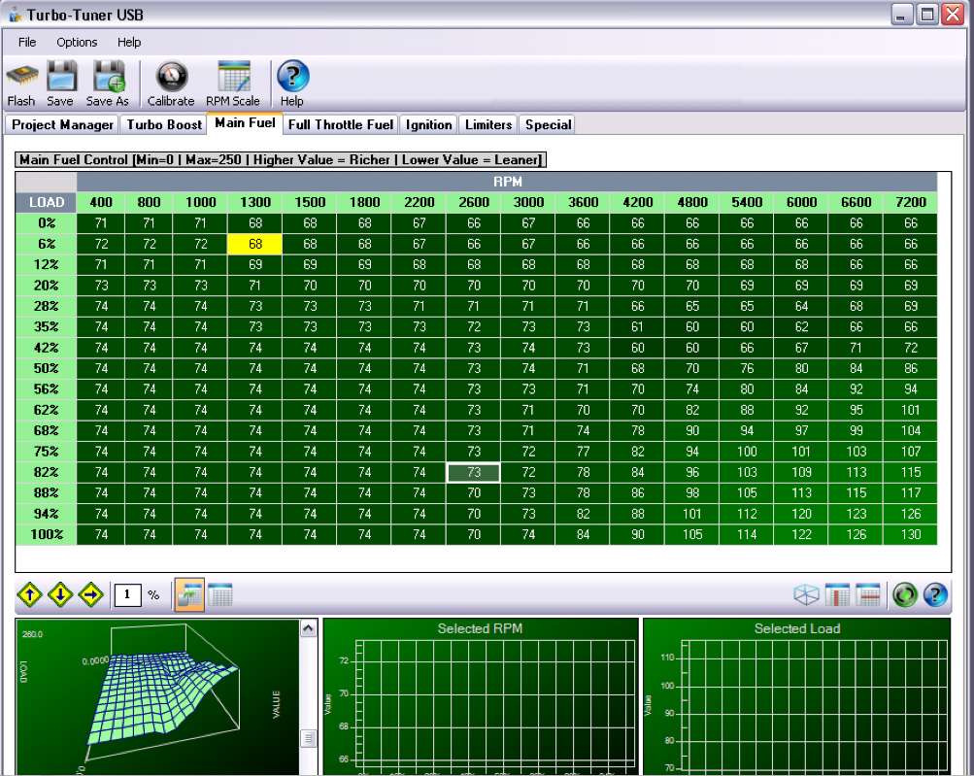Close the Turbo-Tuner USB window
The image size is (974, 776).
tap(953, 15)
